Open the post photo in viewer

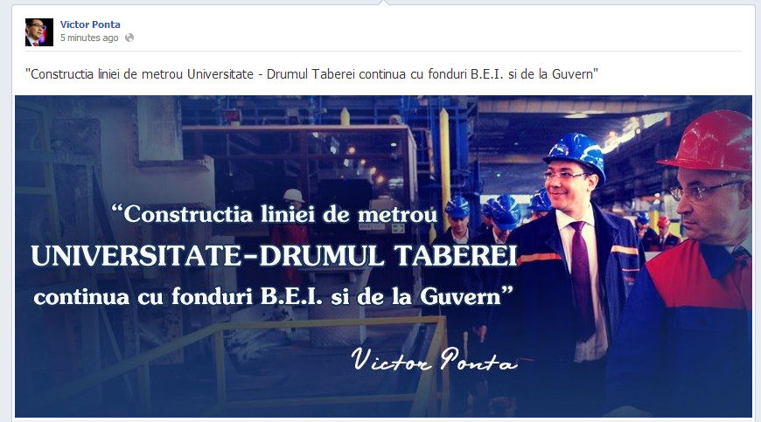click(x=383, y=256)
